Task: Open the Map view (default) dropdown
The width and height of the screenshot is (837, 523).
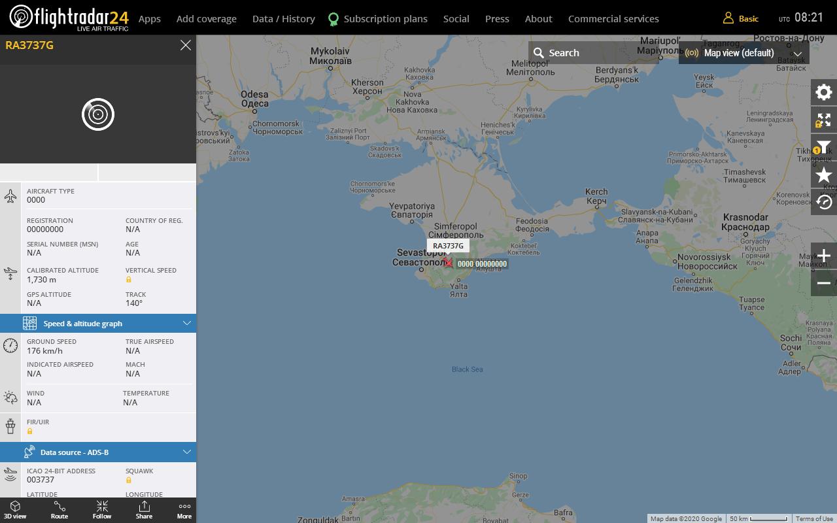Action: pos(744,53)
